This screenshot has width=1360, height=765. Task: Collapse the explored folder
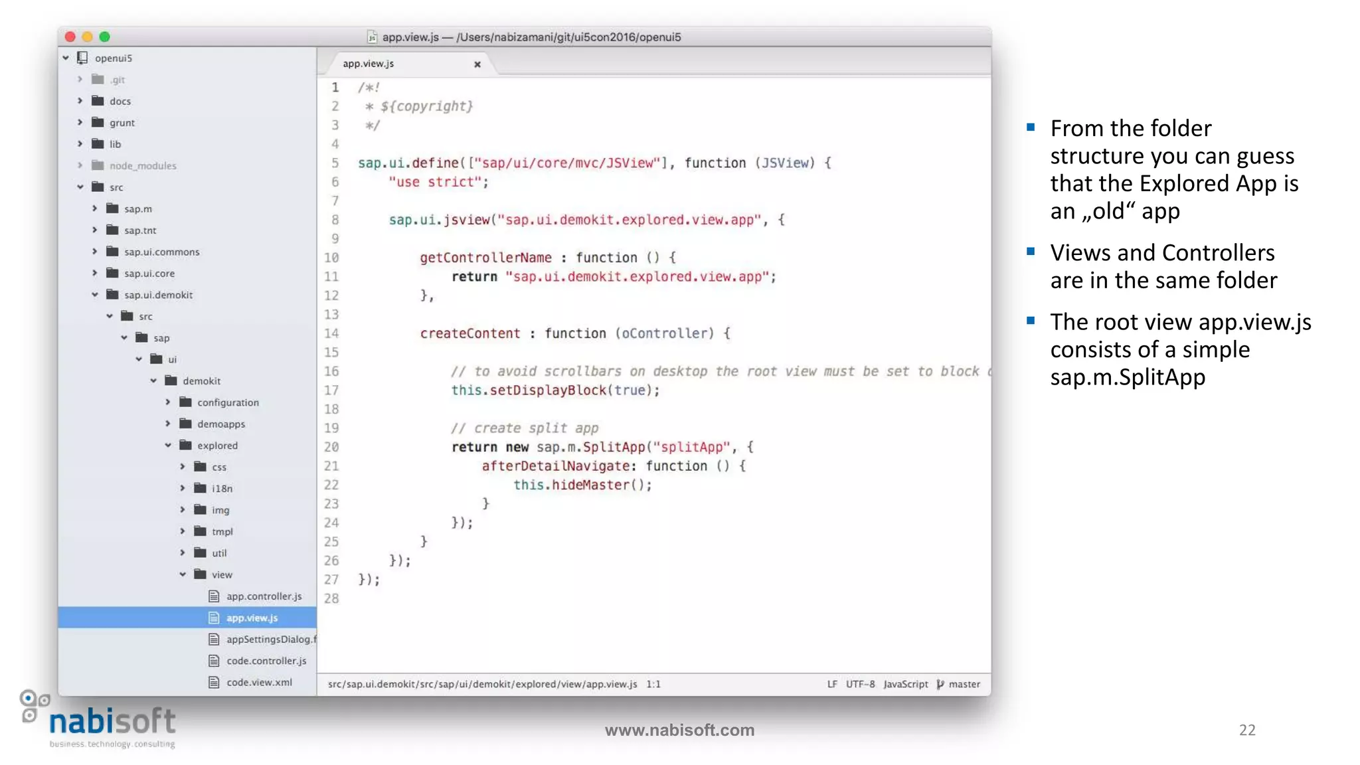point(168,446)
